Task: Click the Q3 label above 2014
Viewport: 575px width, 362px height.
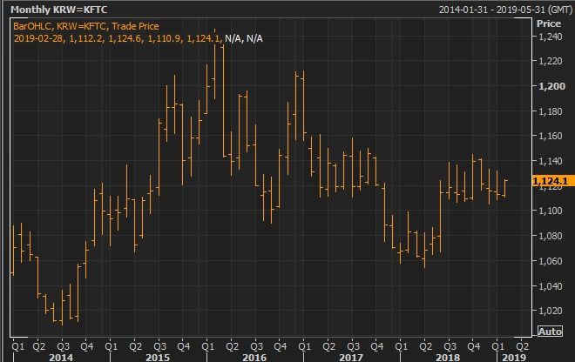Action: click(63, 346)
